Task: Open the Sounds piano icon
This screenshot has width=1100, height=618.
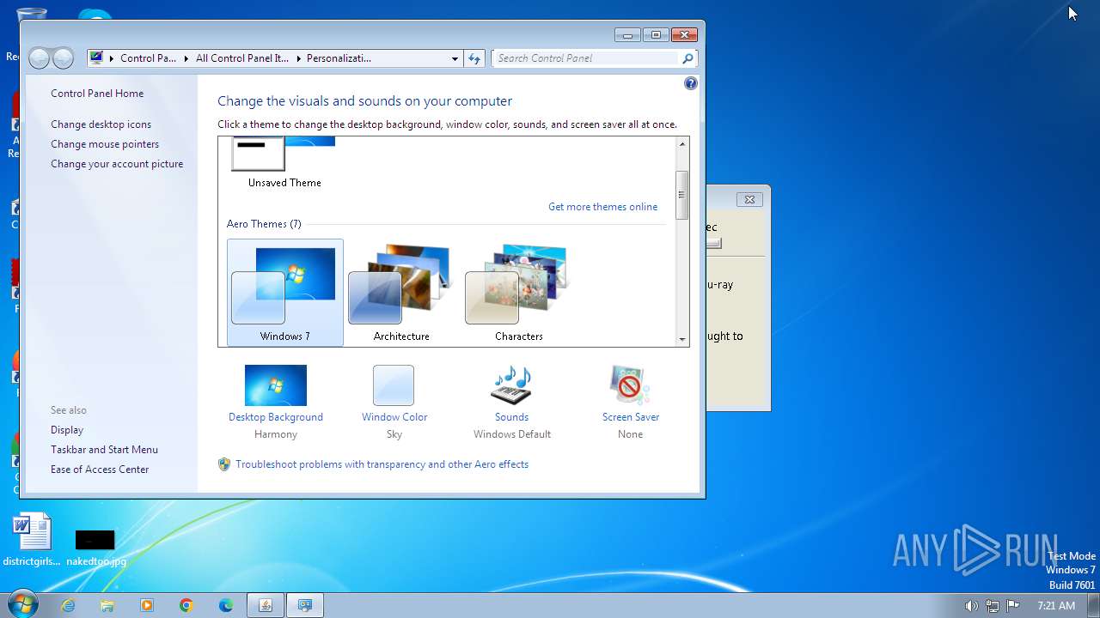Action: coord(511,385)
